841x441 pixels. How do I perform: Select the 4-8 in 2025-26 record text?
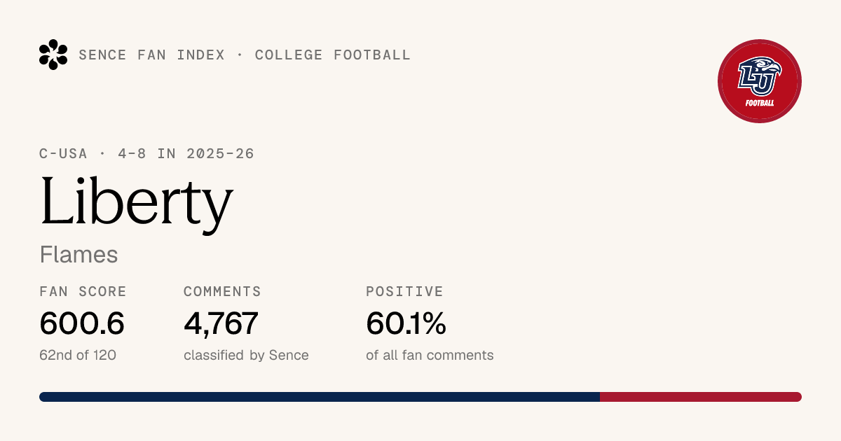tap(185, 153)
